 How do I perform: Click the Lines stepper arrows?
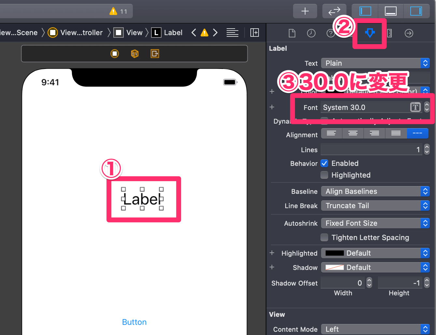coord(427,150)
